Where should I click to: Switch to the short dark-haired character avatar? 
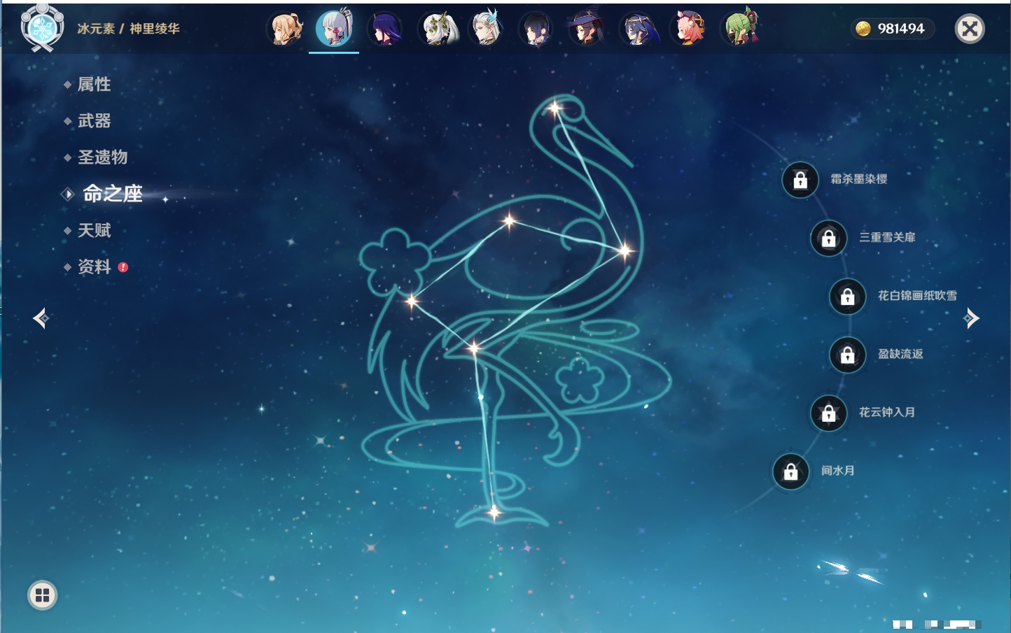click(x=536, y=29)
